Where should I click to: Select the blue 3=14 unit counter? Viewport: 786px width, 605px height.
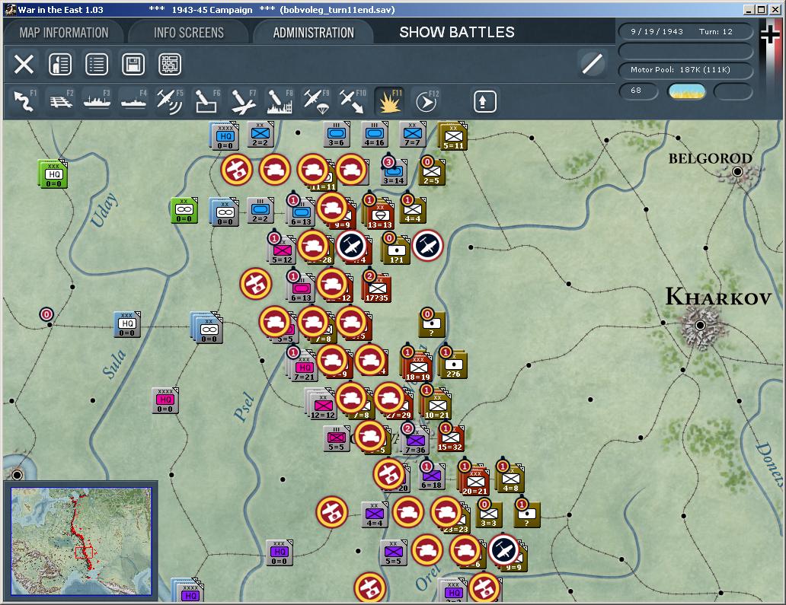394,173
